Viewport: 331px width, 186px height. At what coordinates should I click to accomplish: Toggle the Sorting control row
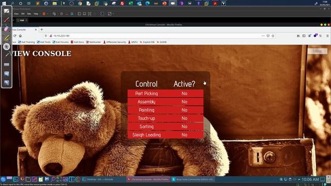click(x=165, y=126)
